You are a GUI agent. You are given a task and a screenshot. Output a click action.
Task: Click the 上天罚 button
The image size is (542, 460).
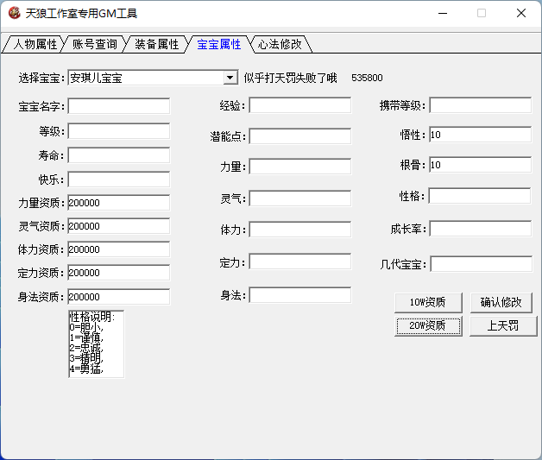pos(502,326)
